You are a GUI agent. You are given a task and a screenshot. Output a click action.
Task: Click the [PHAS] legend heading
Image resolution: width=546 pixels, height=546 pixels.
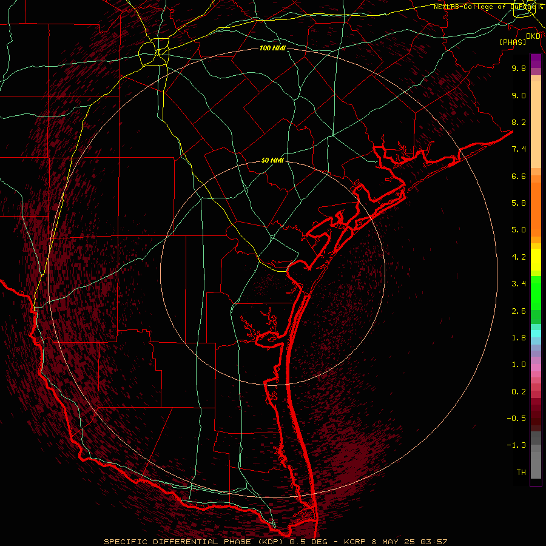pyautogui.click(x=513, y=42)
